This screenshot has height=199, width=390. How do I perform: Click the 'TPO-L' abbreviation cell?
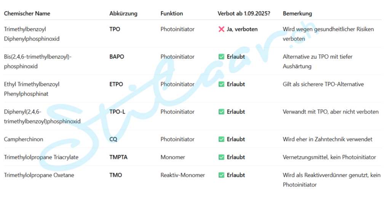pyautogui.click(x=117, y=112)
